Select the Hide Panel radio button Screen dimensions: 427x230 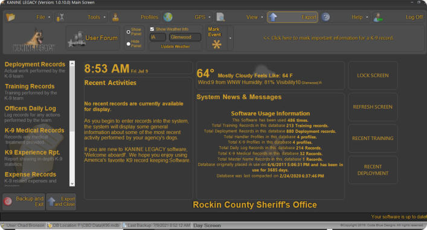coord(128,44)
